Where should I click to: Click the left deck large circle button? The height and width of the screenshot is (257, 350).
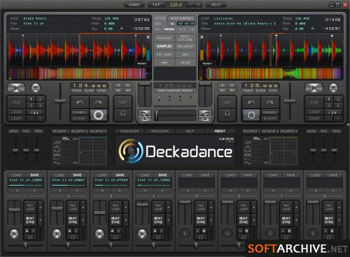pyautogui.click(x=99, y=115)
